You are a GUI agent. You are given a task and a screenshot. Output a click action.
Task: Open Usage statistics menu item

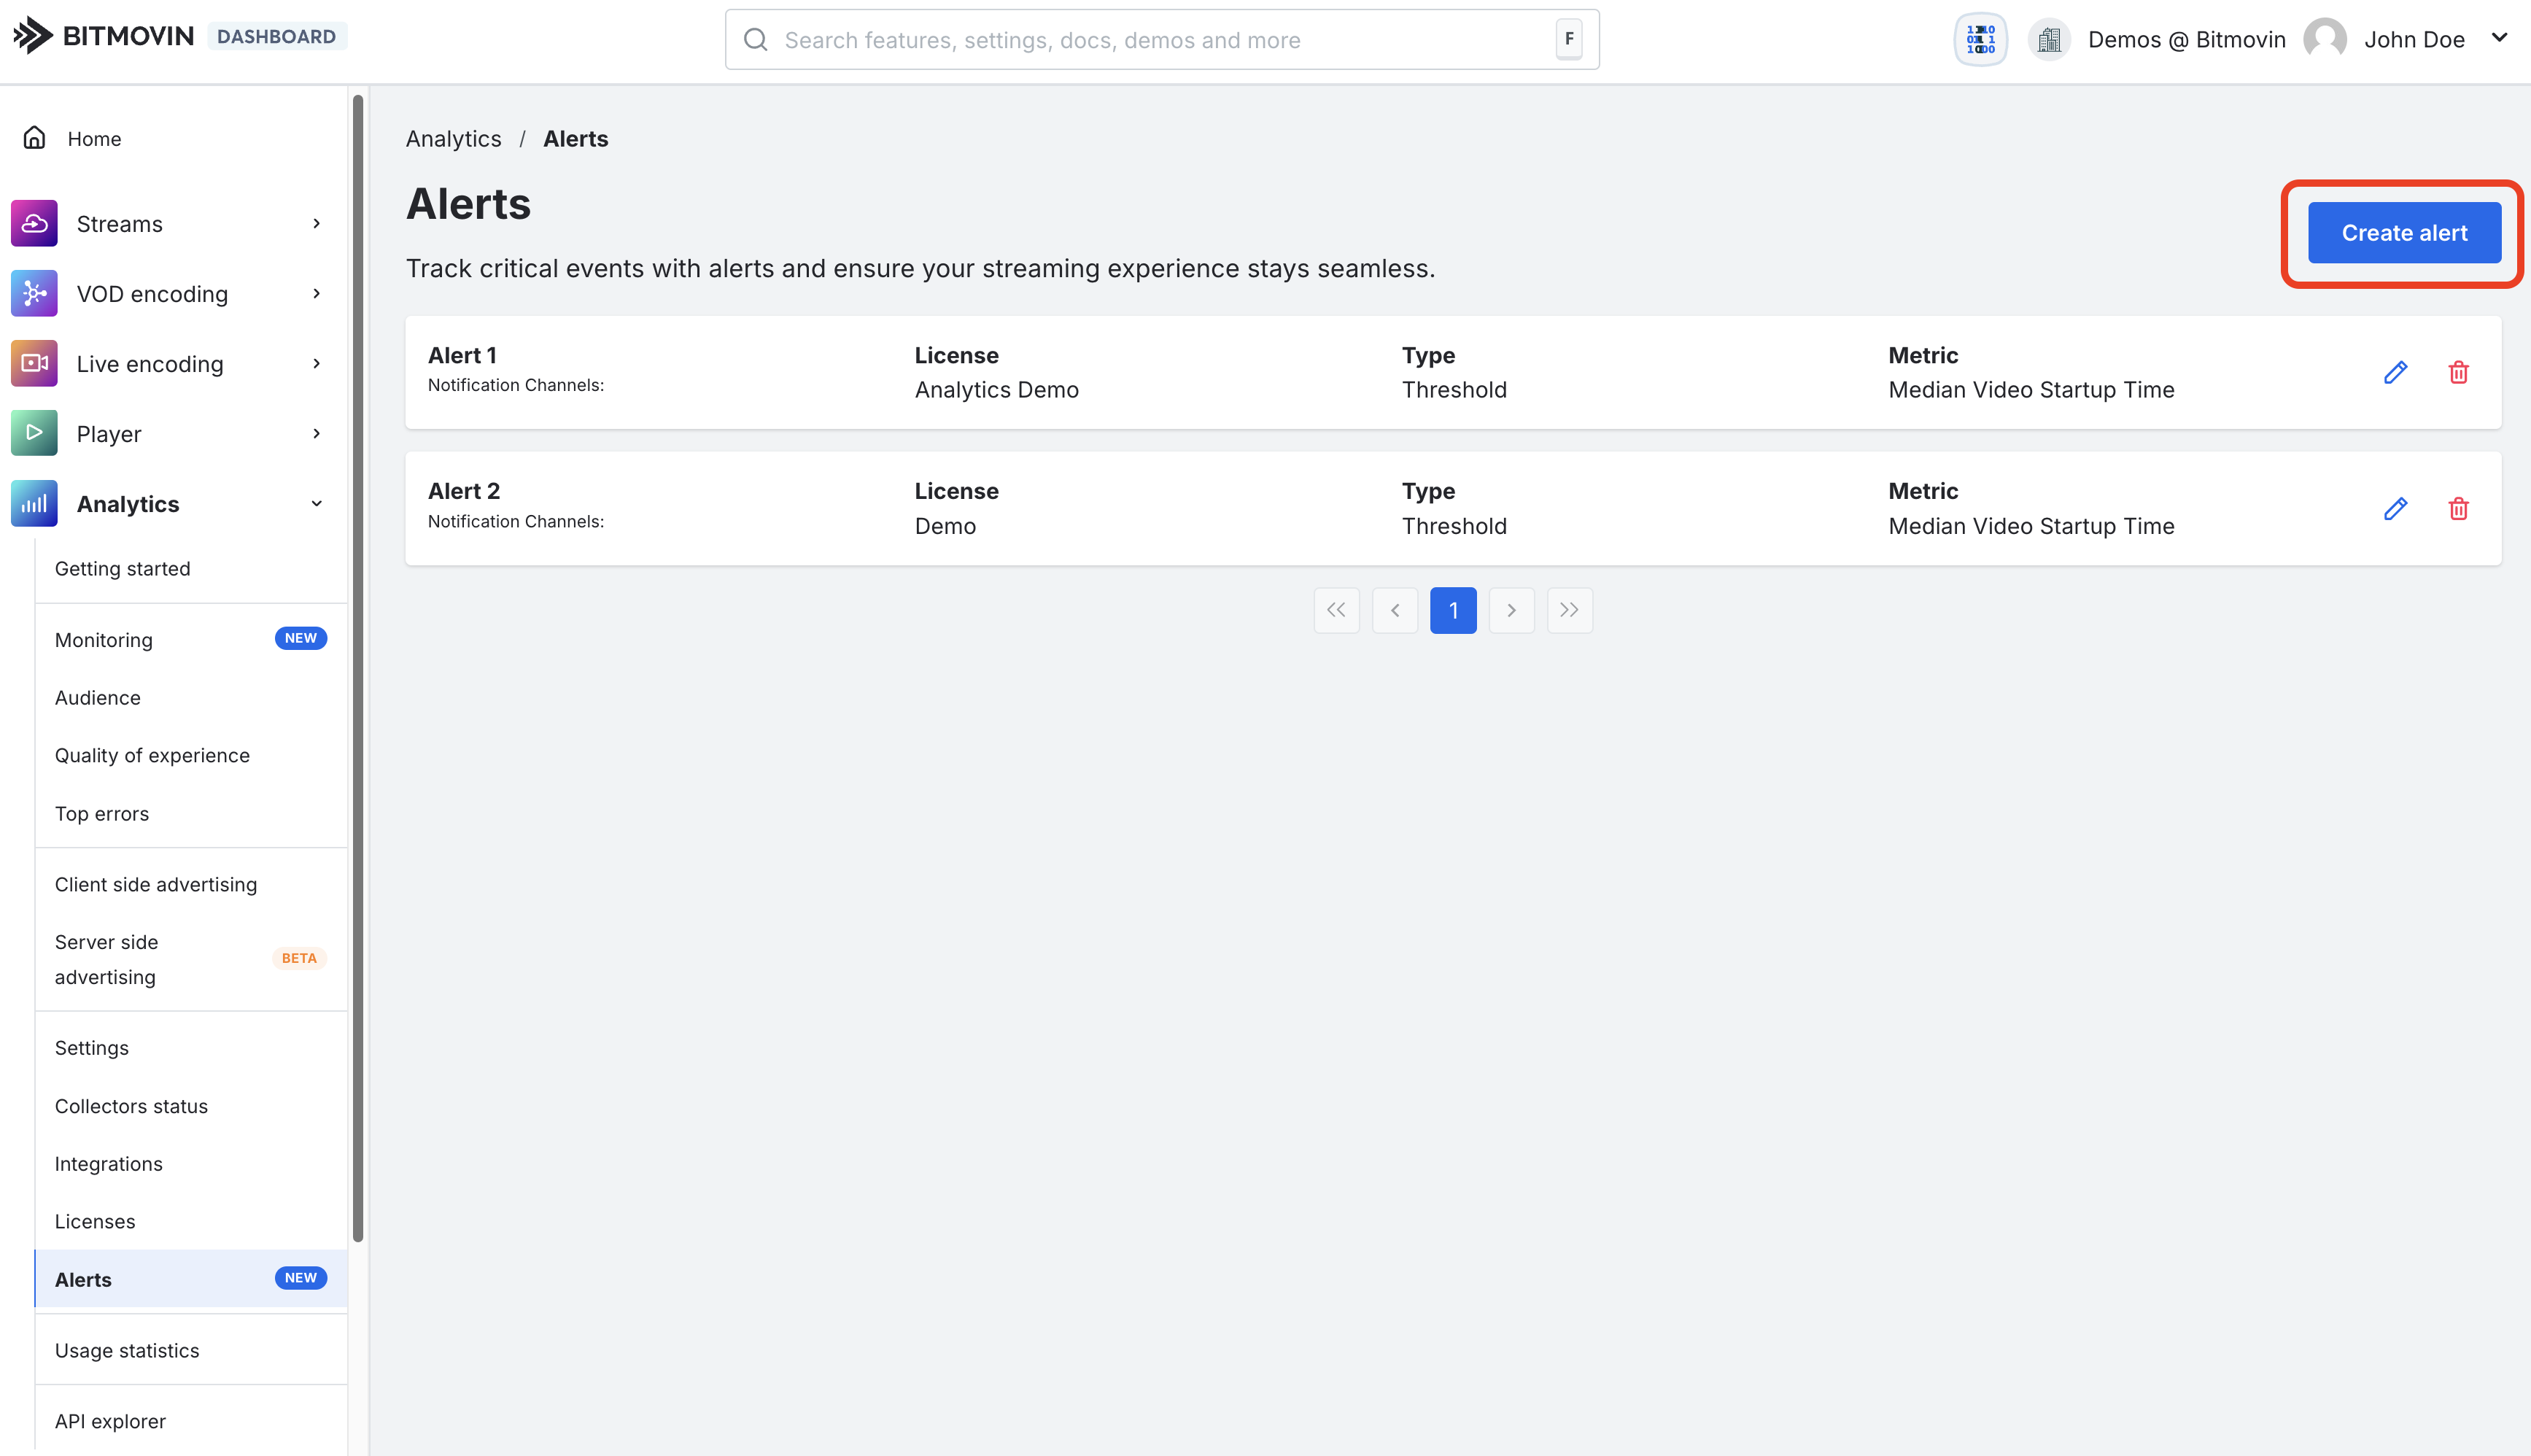pyautogui.click(x=127, y=1350)
